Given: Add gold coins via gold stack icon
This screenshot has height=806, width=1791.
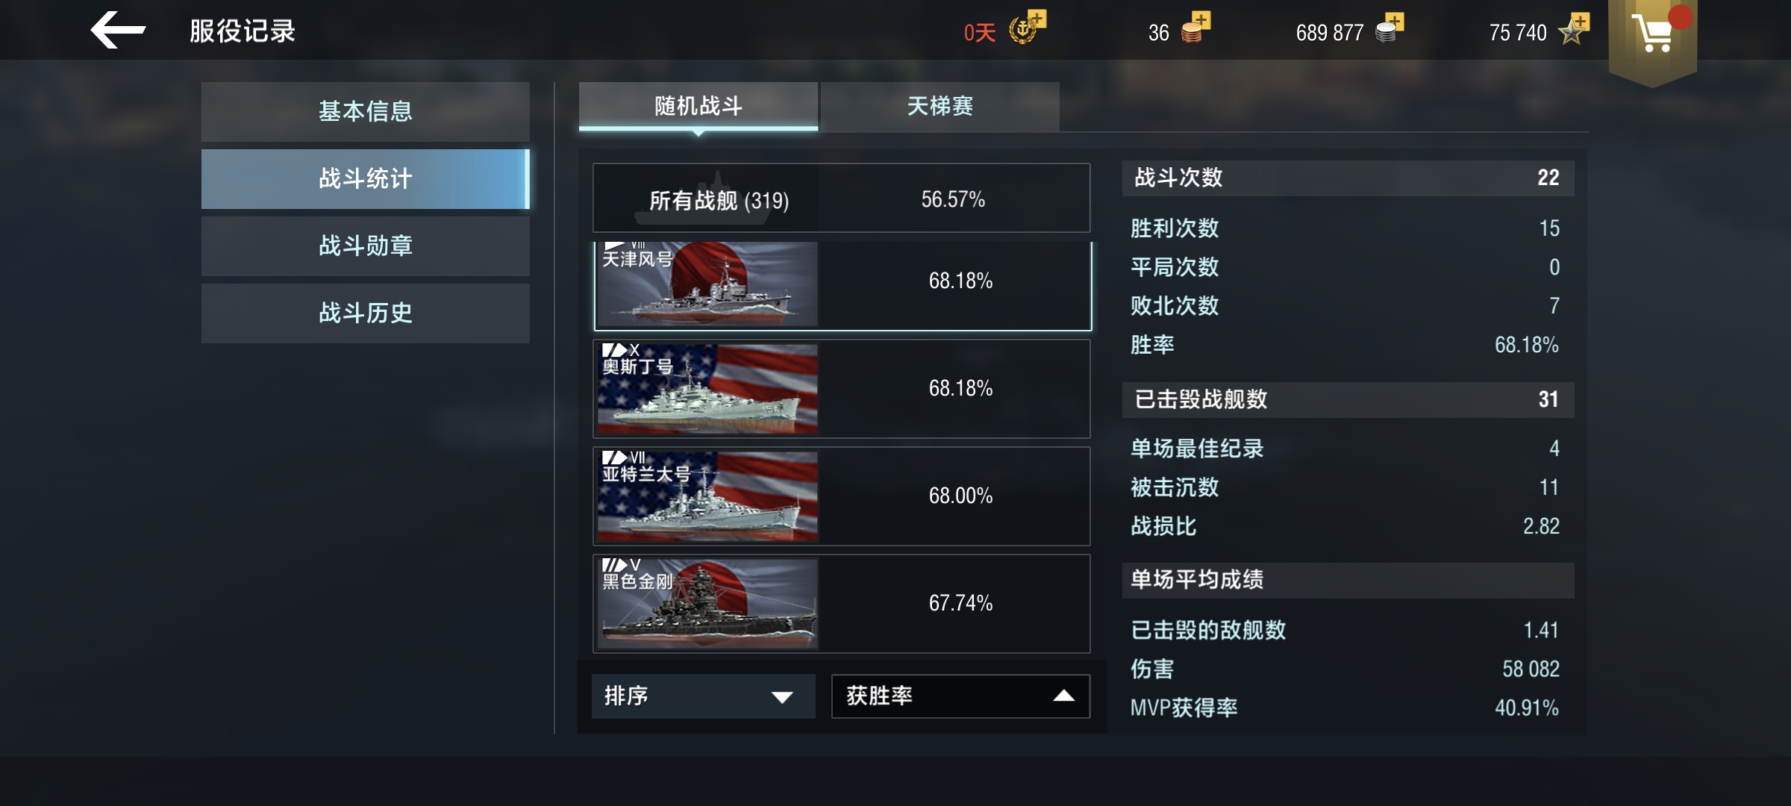Looking at the screenshot, I should (x=1195, y=28).
